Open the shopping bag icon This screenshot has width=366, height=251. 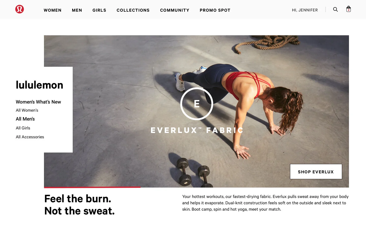(x=348, y=9)
